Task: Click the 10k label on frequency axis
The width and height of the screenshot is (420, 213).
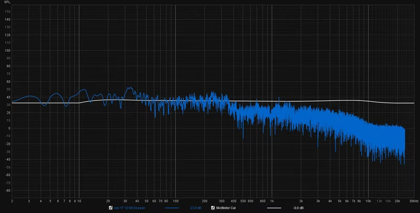Action: 368,200
